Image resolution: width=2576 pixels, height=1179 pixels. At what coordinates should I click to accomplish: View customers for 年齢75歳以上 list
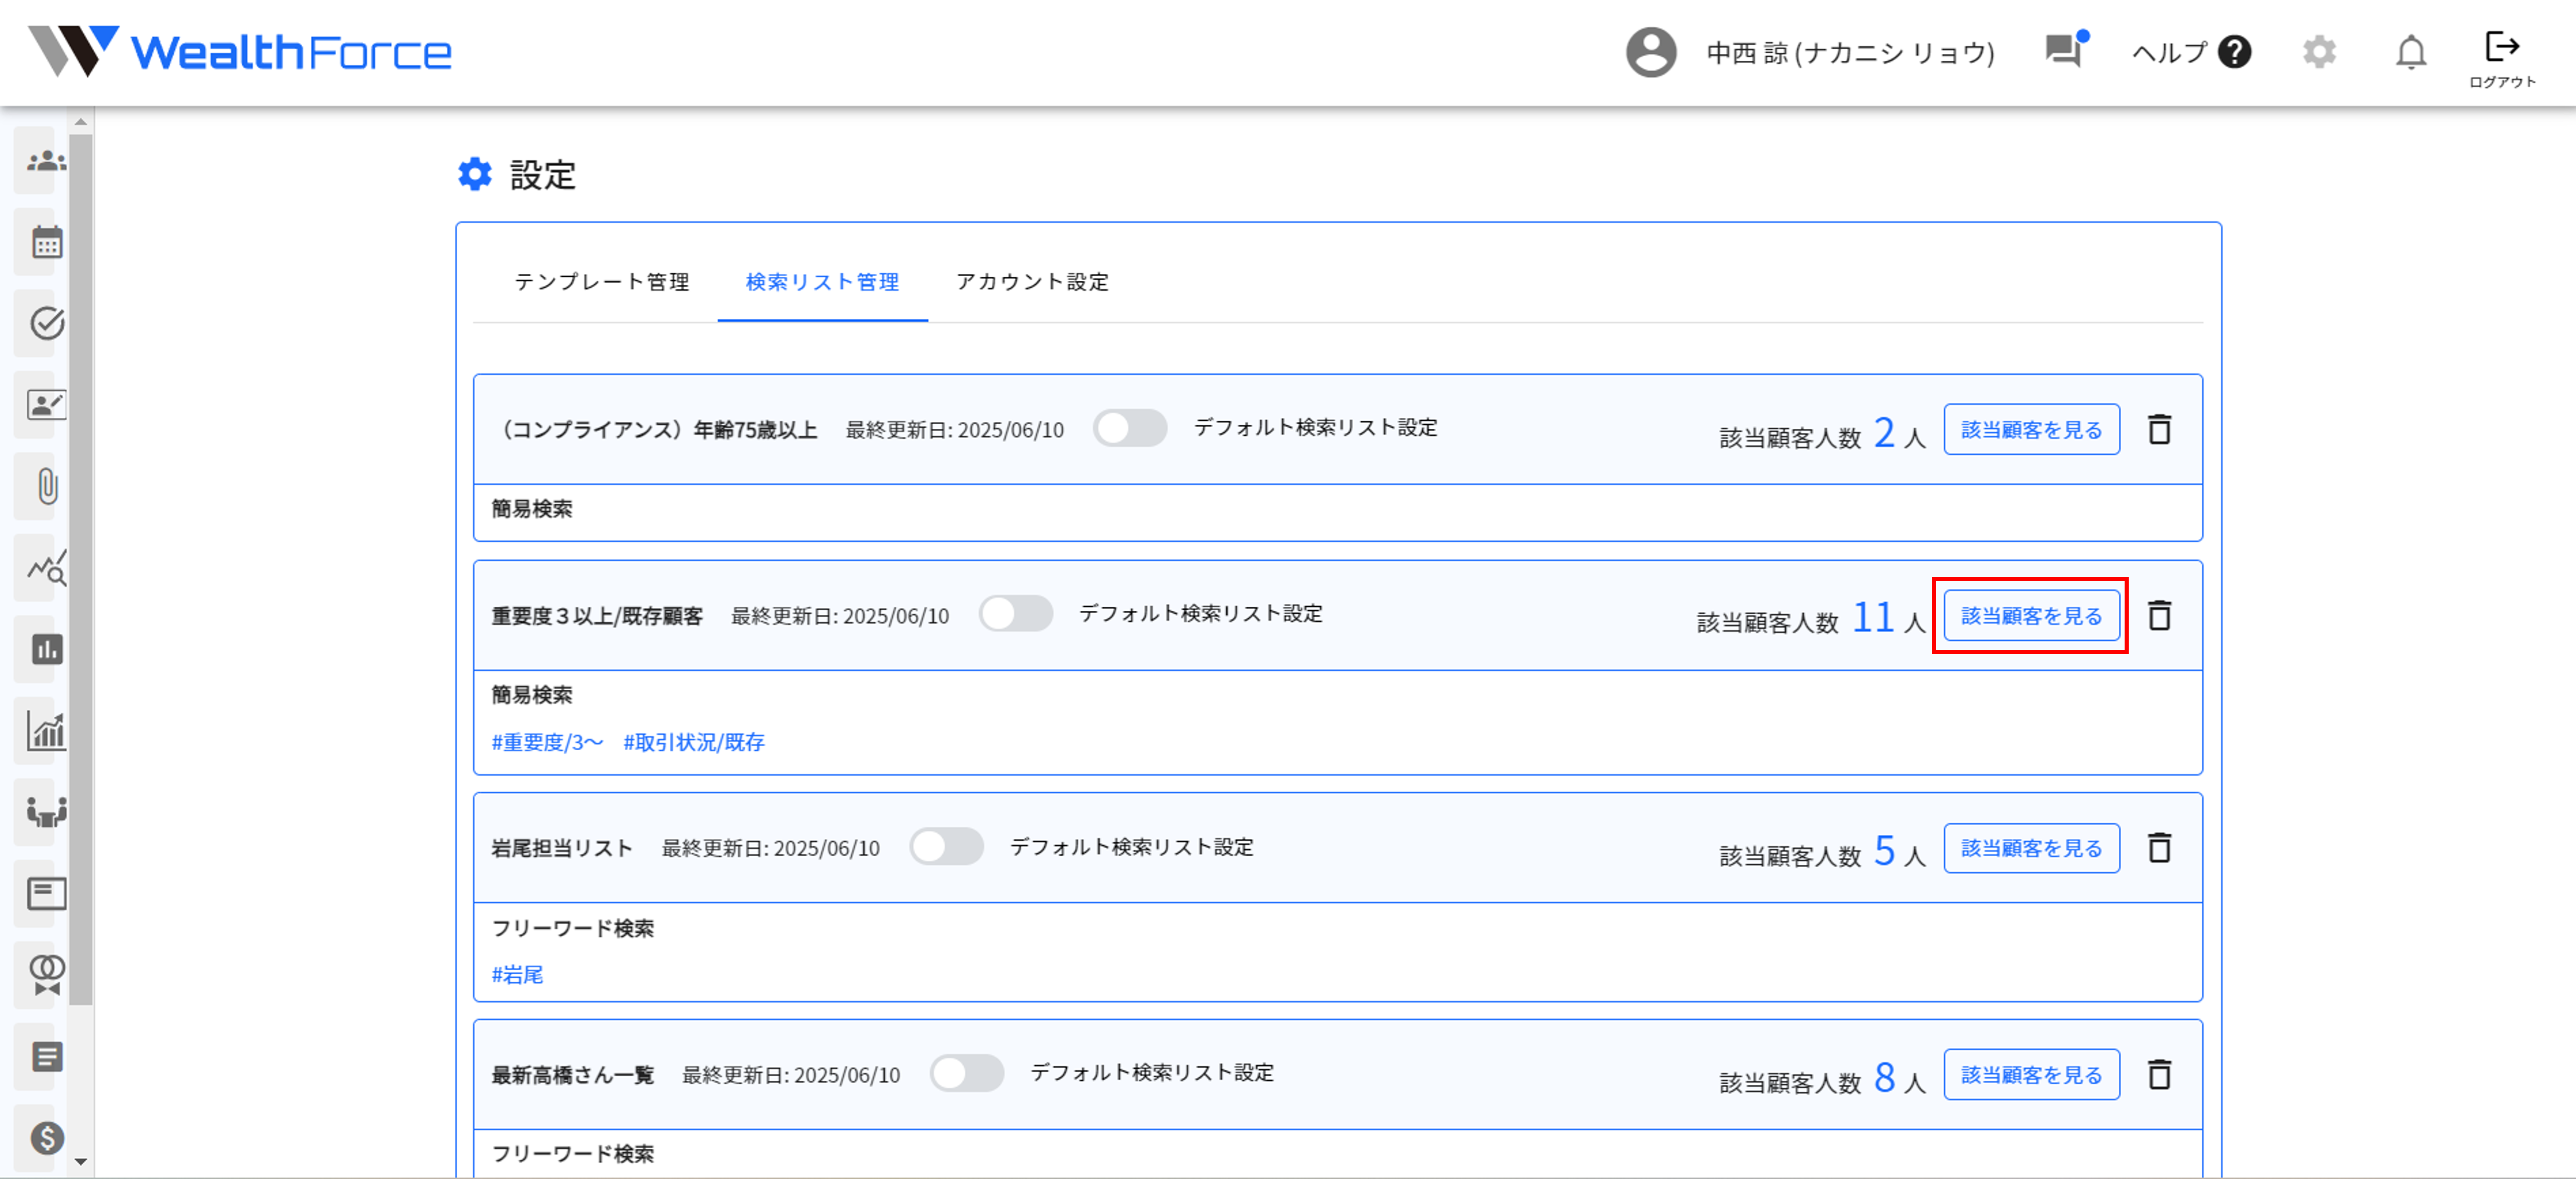2031,429
